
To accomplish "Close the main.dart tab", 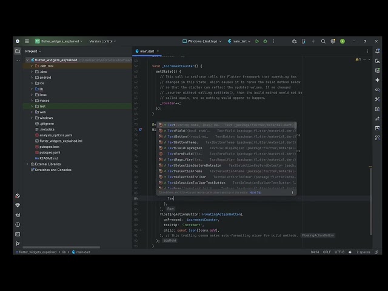I will (x=158, y=51).
